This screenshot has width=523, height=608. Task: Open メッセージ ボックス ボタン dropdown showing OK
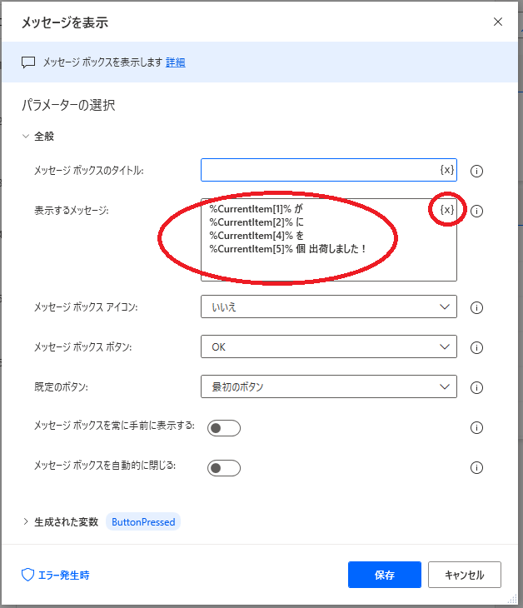coord(328,346)
